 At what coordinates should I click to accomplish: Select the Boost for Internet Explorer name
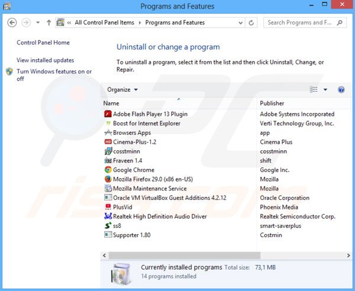pos(147,124)
